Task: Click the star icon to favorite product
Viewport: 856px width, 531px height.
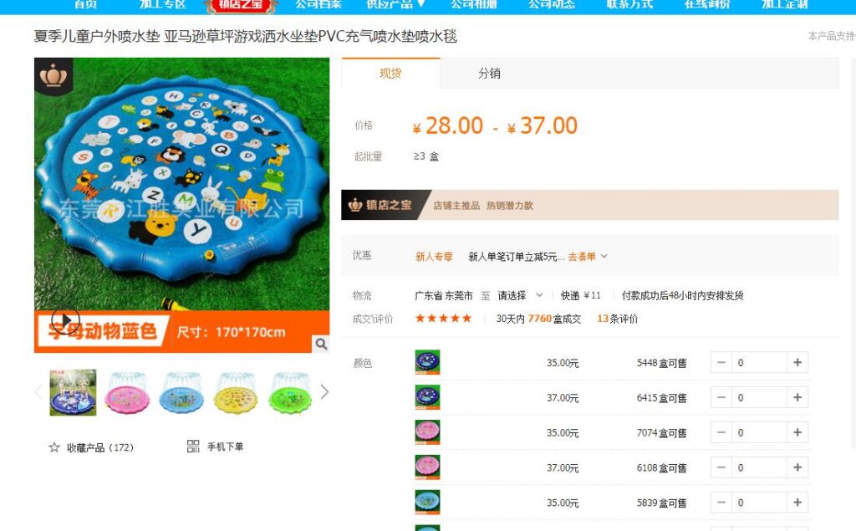Action: coord(54,447)
